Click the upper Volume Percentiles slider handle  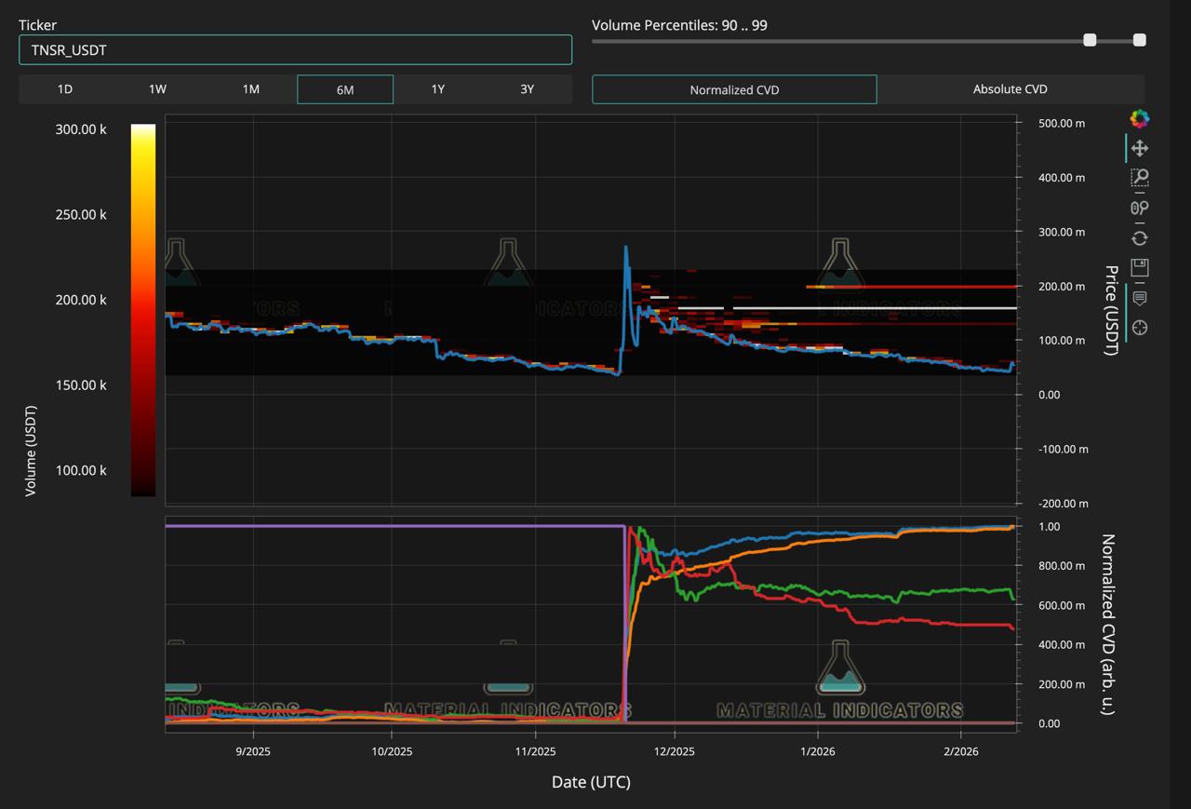click(1139, 40)
